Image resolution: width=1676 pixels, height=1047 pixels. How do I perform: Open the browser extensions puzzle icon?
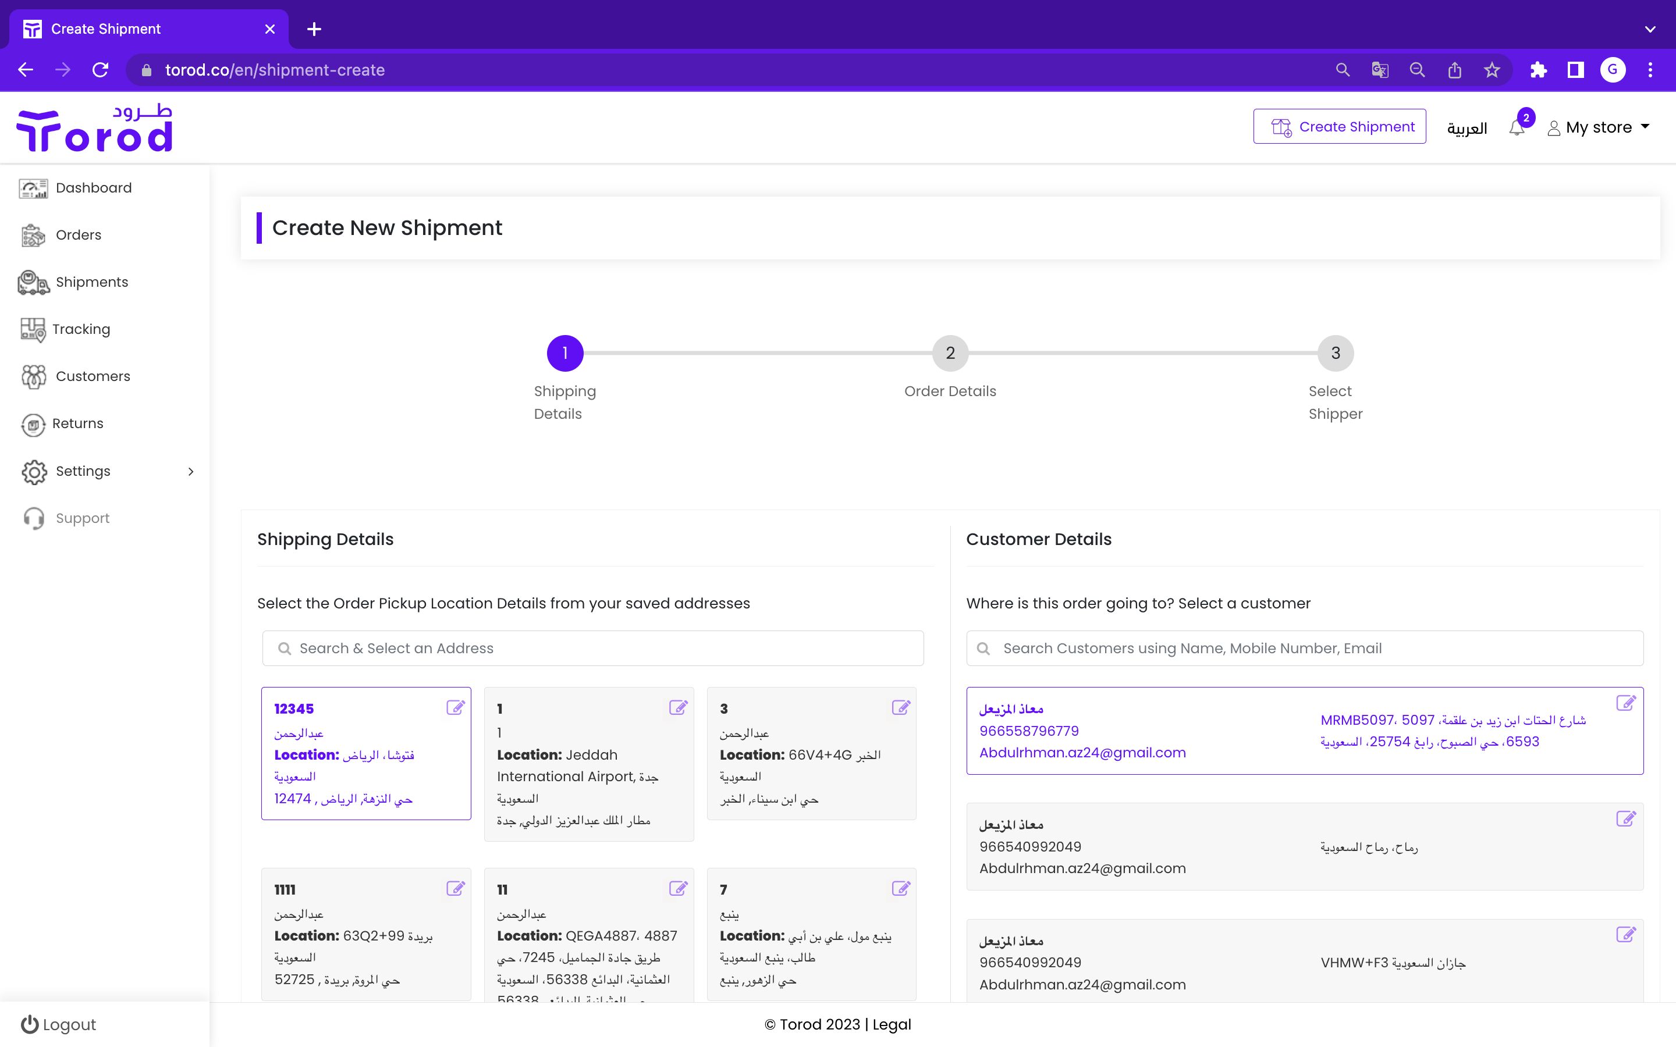[x=1538, y=70]
